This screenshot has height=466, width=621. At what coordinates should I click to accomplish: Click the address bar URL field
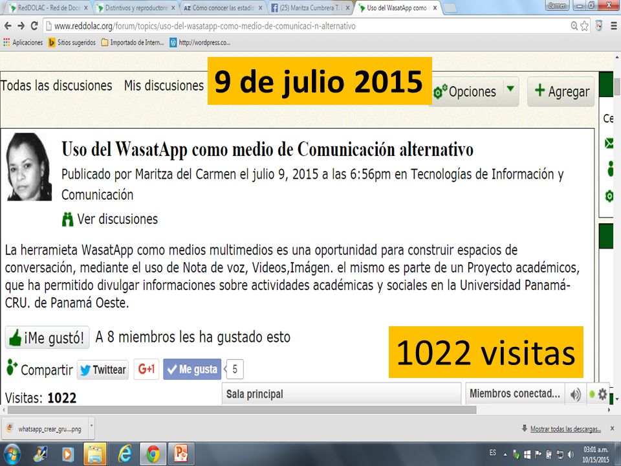tap(305, 26)
